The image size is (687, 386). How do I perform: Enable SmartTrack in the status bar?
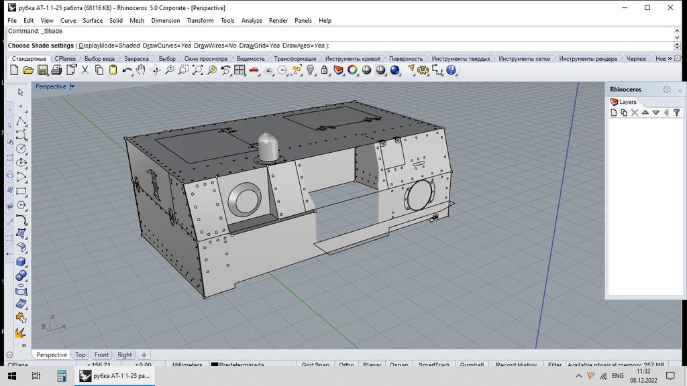435,365
